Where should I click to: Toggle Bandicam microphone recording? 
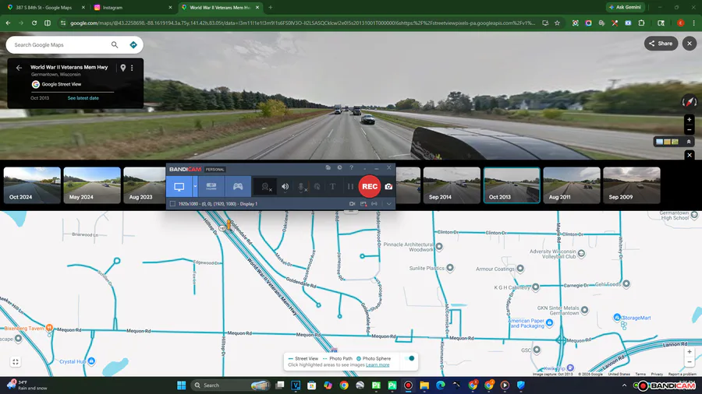point(302,187)
